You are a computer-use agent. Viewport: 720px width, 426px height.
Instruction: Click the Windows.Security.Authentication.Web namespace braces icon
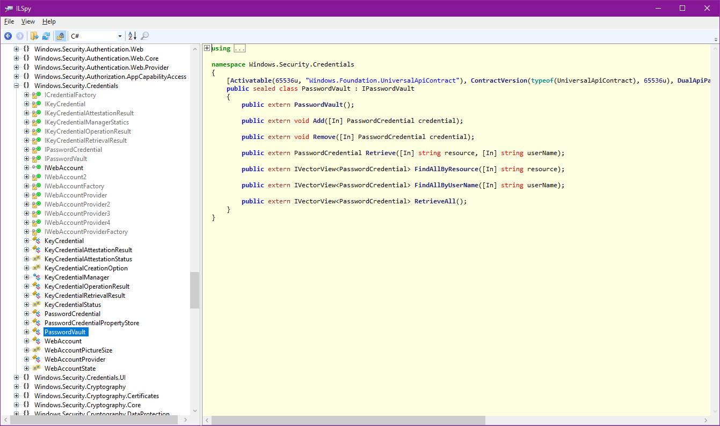point(26,49)
